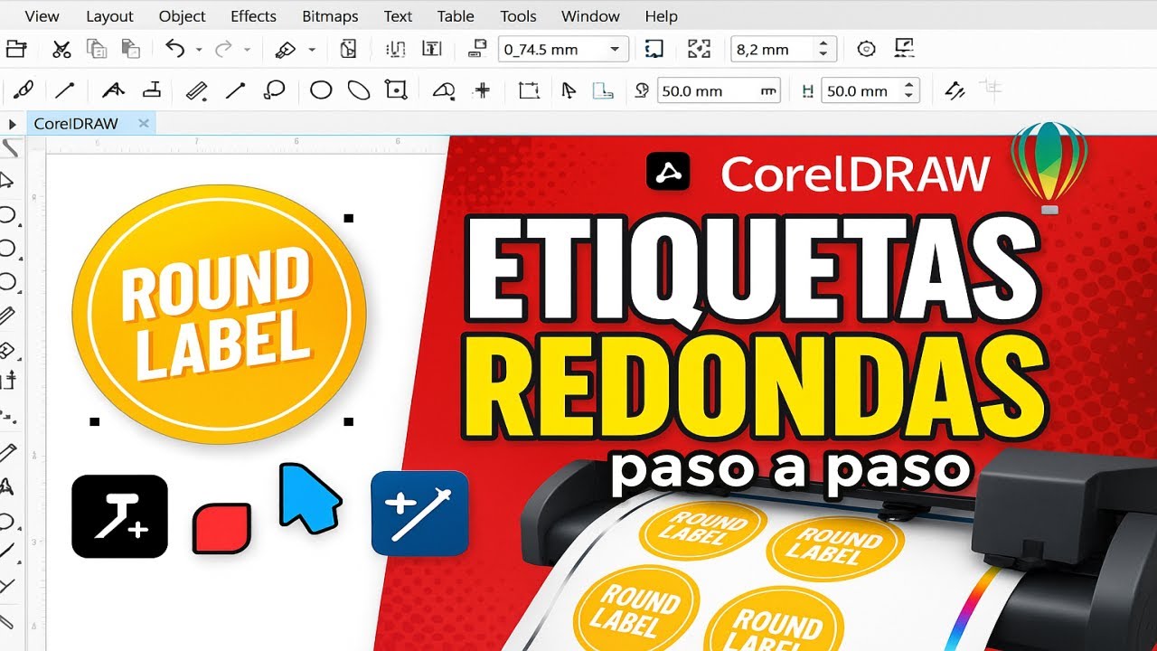Expand the Redo history dropdown arrow
The height and width of the screenshot is (651, 1157).
pos(247,50)
